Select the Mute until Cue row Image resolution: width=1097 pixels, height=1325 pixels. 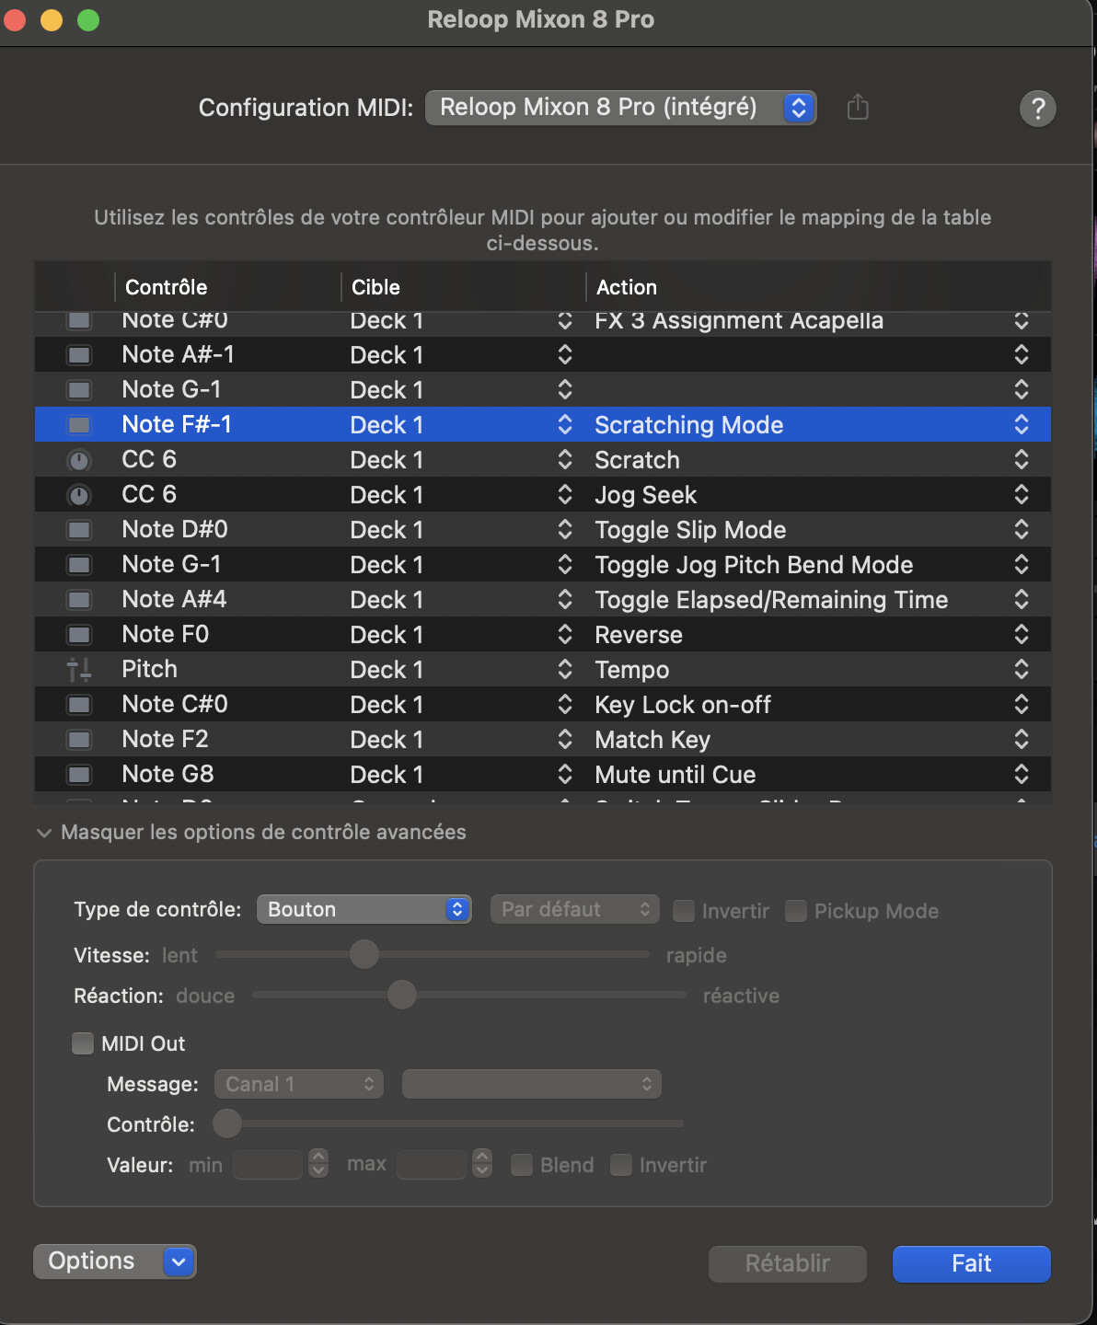[543, 775]
